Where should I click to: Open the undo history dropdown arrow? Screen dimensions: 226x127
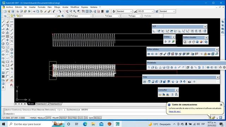coord(57,11)
